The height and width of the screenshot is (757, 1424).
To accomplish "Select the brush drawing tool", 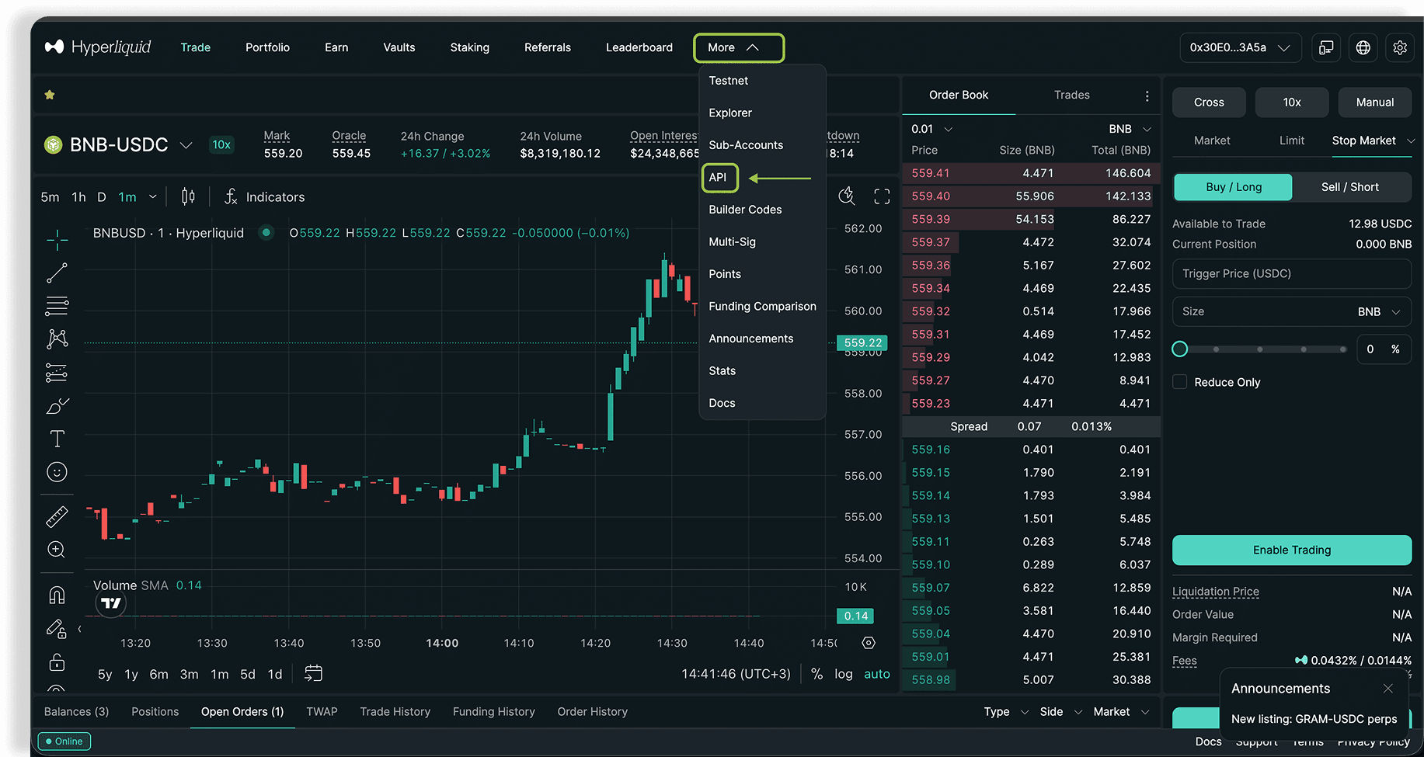I will [x=57, y=406].
